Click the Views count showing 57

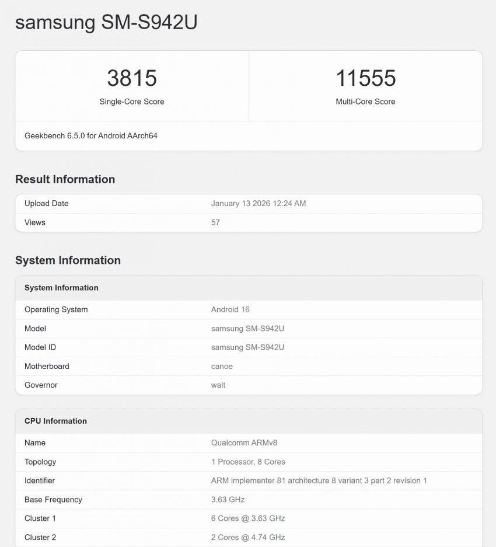(216, 222)
